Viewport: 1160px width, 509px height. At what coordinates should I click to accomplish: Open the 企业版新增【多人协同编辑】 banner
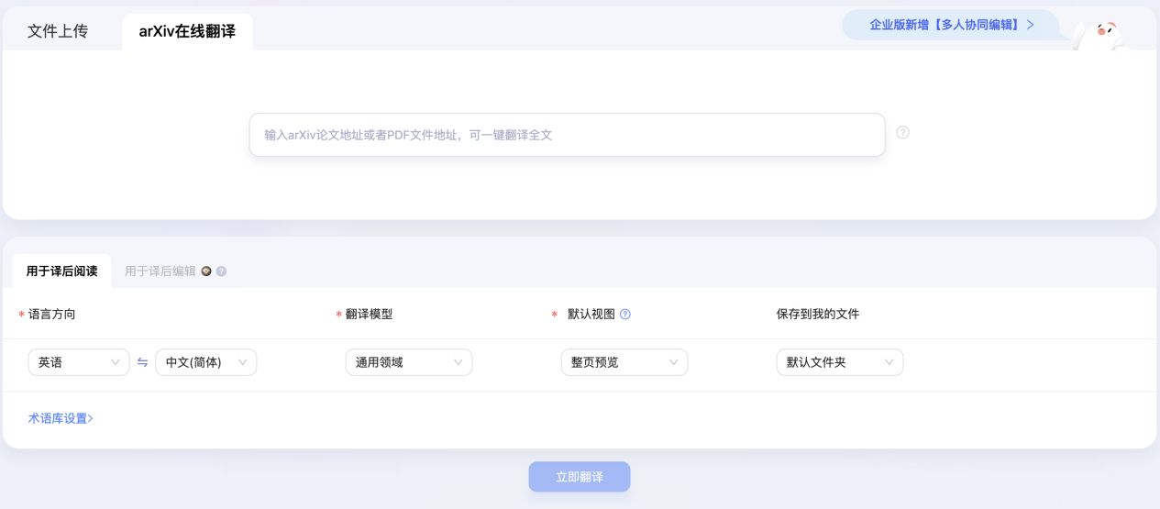951,25
